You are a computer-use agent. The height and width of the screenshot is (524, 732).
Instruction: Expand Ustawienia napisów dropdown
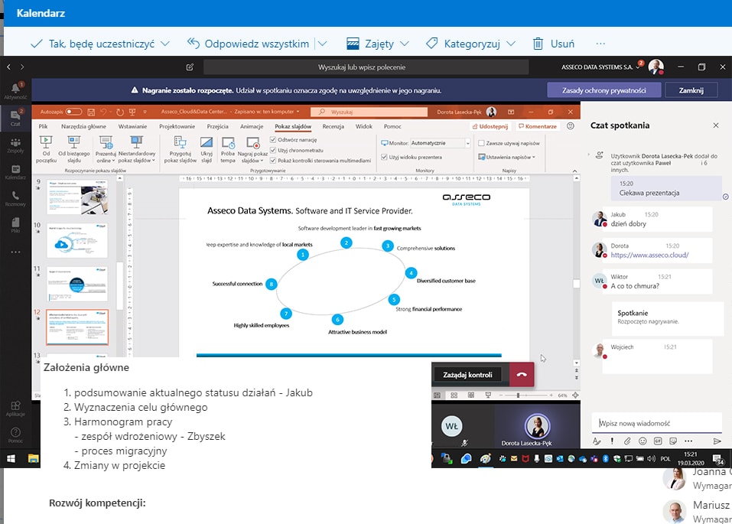[x=534, y=158]
